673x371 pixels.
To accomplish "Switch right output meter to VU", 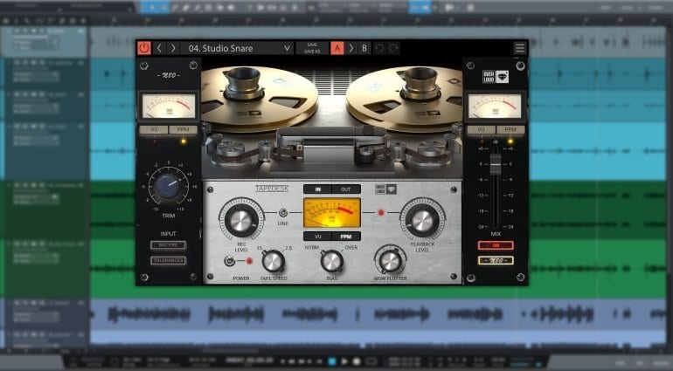I will click(481, 129).
